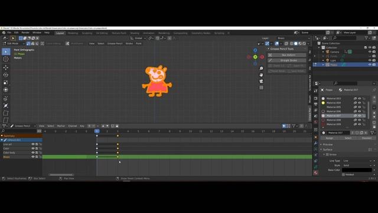This screenshot has width=378, height=213.
Task: Open the Blender logo menu
Action: click(4, 33)
